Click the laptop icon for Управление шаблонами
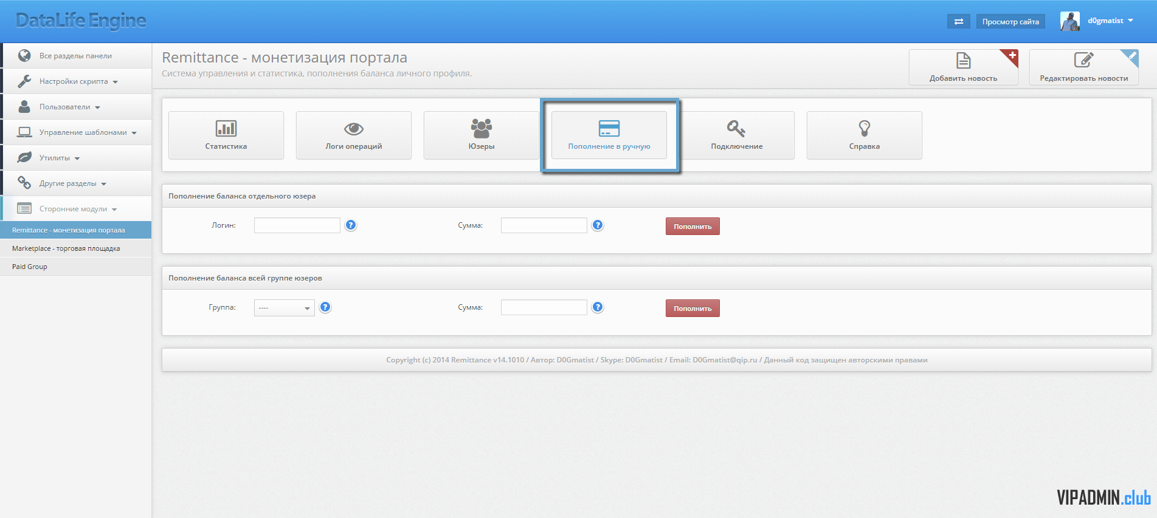Viewport: 1157px width, 518px height. tap(24, 132)
